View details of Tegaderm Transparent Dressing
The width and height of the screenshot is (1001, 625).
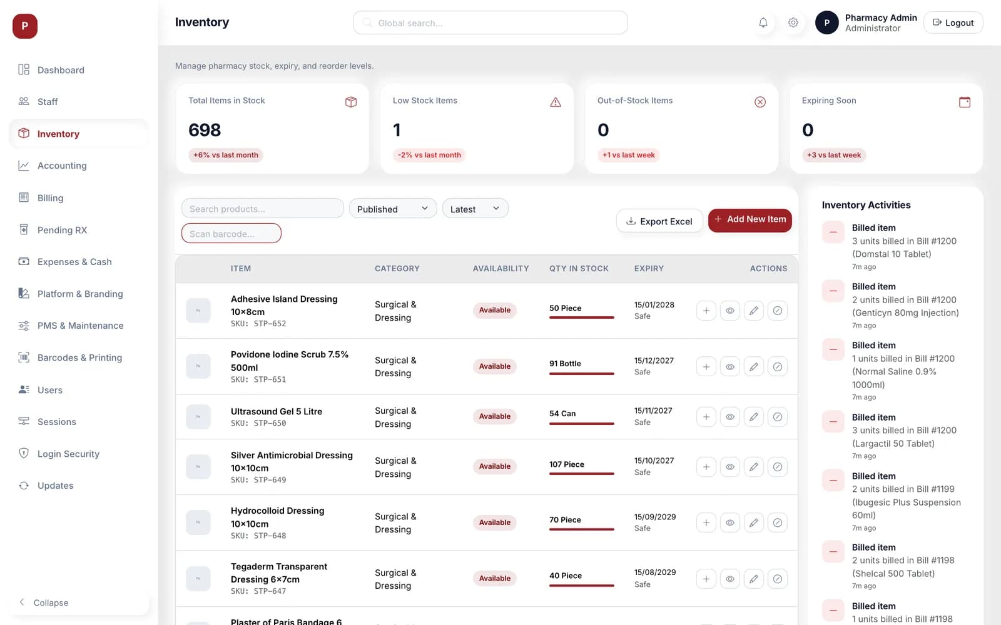point(729,579)
